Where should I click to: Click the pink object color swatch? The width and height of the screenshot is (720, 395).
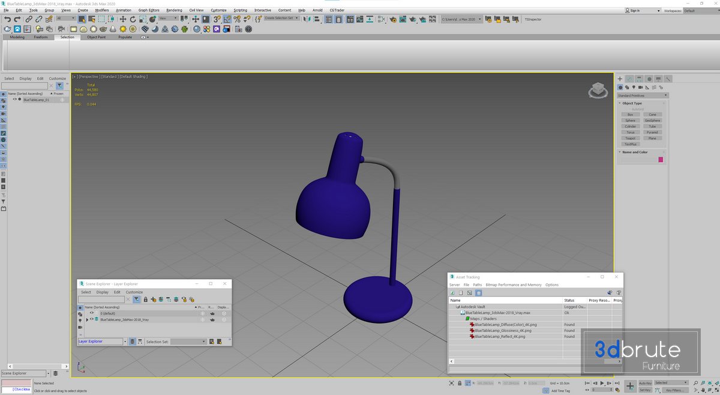(x=661, y=160)
